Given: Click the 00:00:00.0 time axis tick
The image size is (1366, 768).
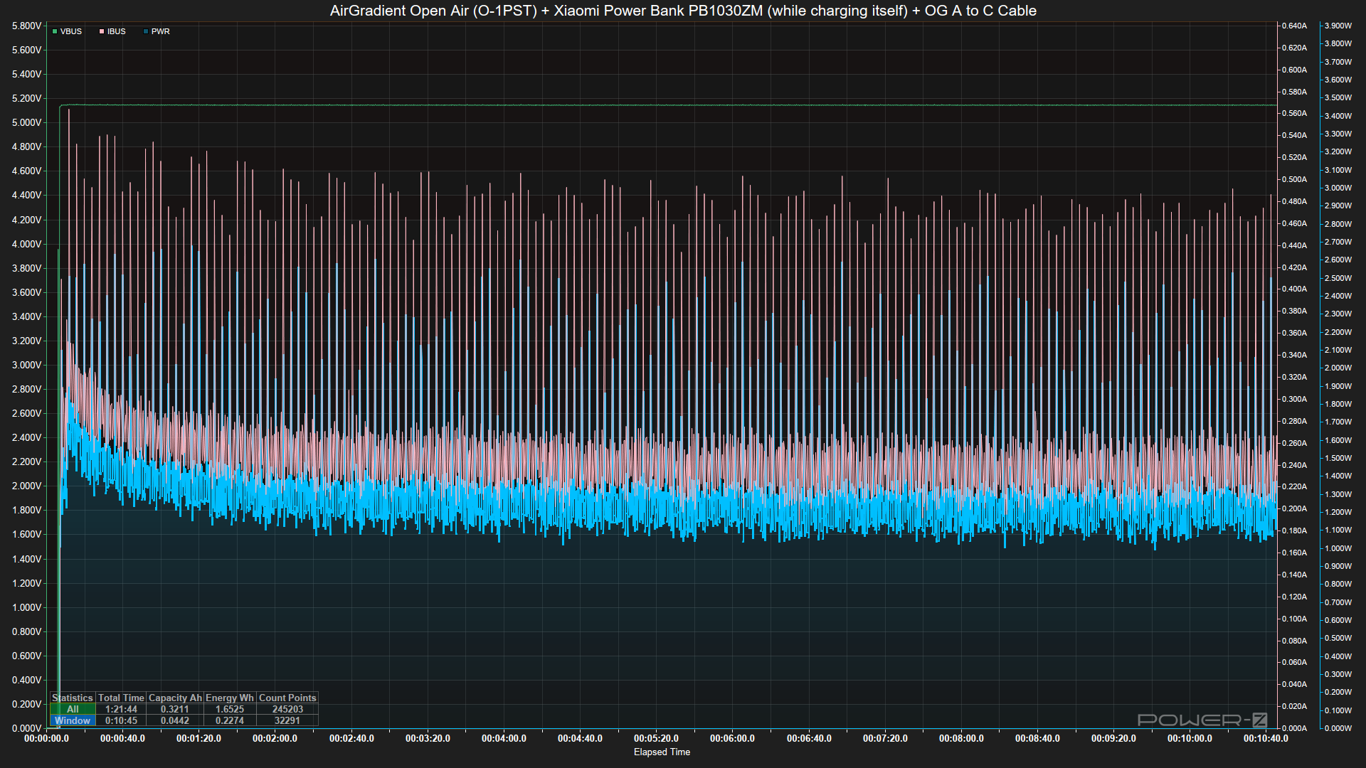Looking at the screenshot, I should [47, 738].
